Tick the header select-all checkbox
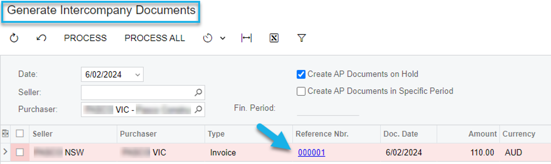 pyautogui.click(x=20, y=134)
